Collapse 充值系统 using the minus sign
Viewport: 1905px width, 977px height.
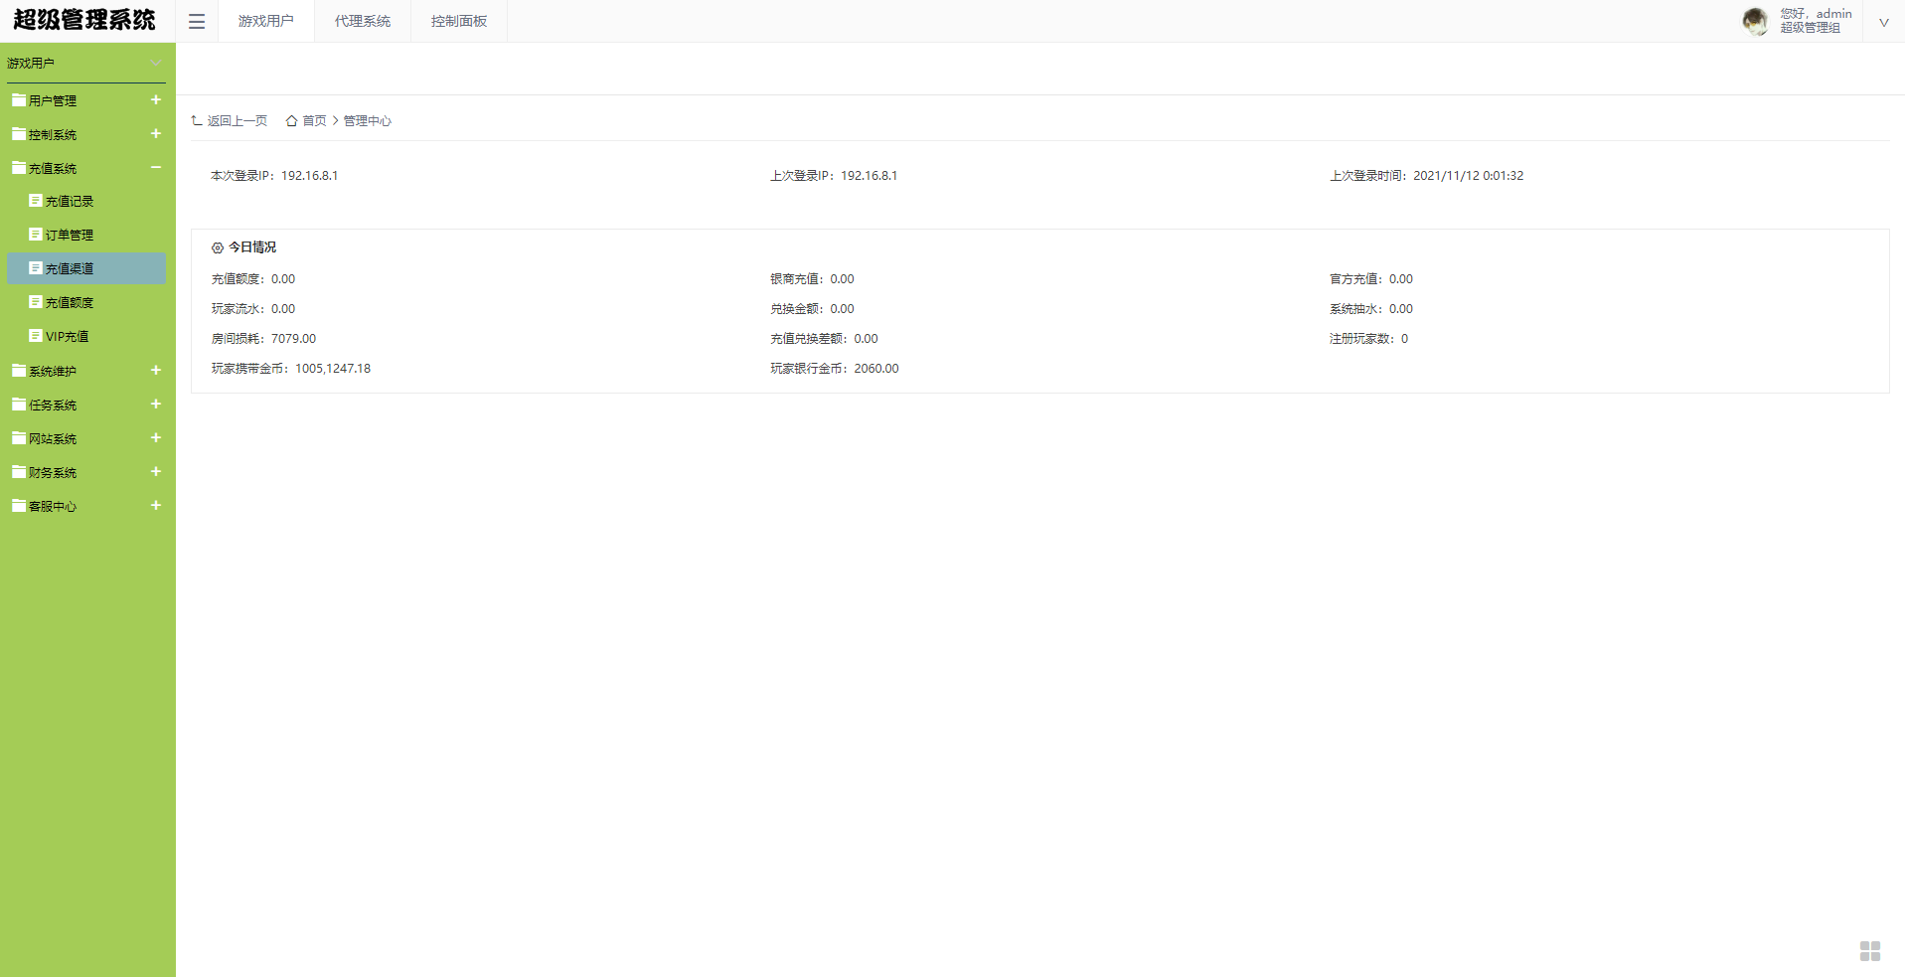click(x=156, y=168)
